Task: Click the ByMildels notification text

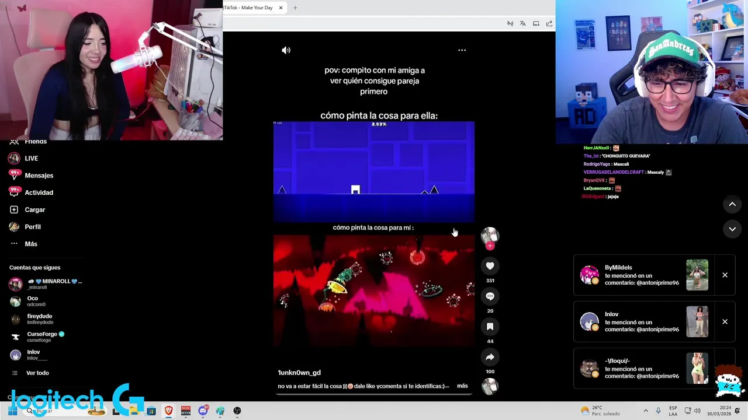Action: (642, 275)
